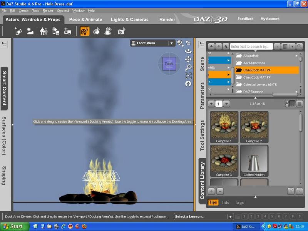The height and width of the screenshot is (231, 308).
Task: Open the Scene pane tab
Action: coord(202,64)
